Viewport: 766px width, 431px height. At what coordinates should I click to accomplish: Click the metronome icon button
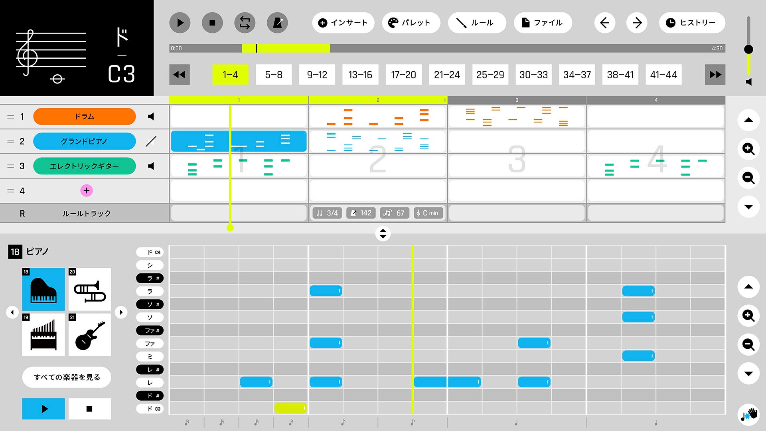click(277, 23)
